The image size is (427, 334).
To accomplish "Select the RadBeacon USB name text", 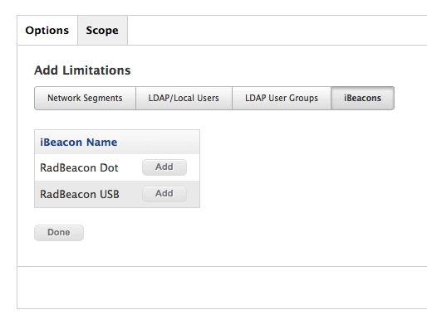I will click(x=80, y=194).
